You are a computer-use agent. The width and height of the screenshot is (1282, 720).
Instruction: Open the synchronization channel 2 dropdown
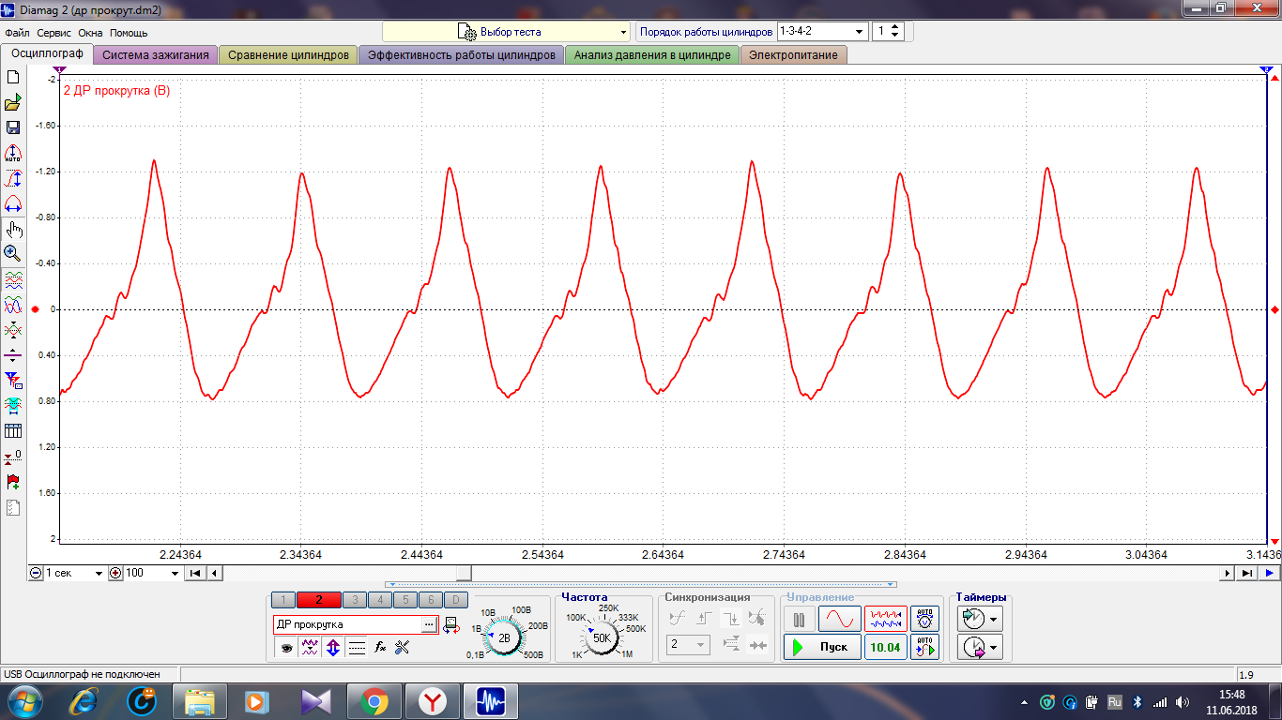click(x=689, y=645)
